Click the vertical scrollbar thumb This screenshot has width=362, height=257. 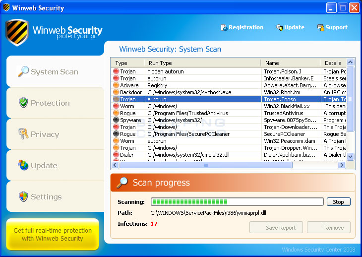(x=350, y=99)
